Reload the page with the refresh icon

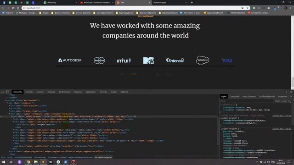[x=13, y=8]
